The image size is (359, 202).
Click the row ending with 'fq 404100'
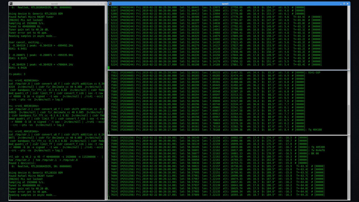[215, 130]
